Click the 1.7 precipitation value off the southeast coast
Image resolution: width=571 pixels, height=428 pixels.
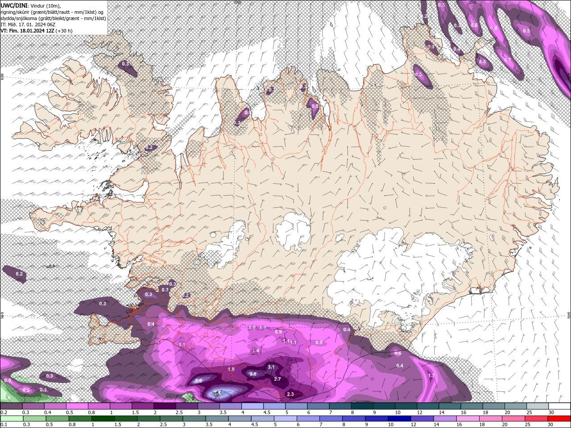coord(431,376)
